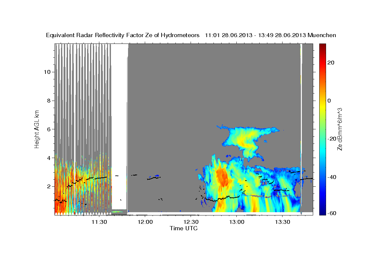Click the '11:30' time tick label
The width and height of the screenshot is (387, 258).
tap(99, 222)
